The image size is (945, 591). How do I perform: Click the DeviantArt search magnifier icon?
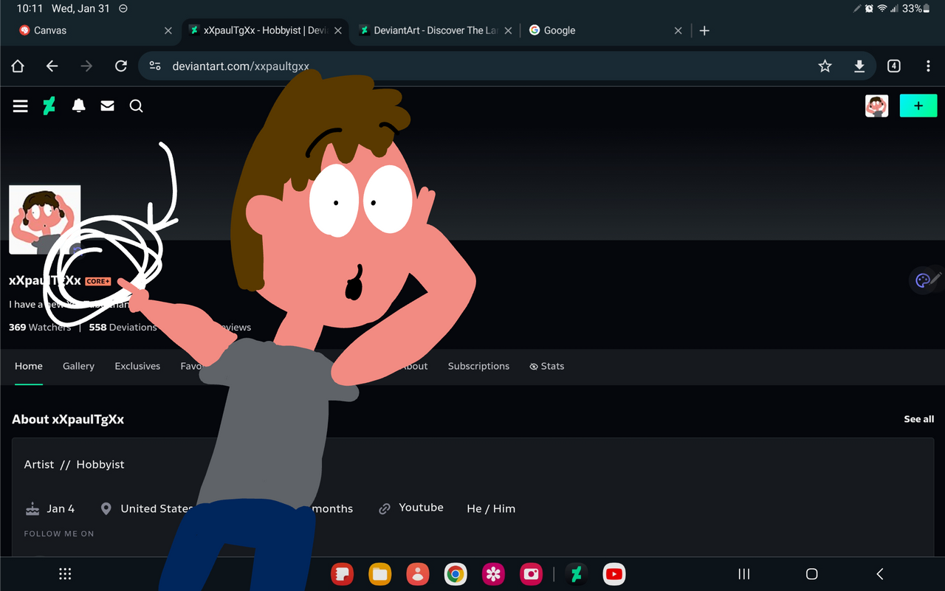137,106
